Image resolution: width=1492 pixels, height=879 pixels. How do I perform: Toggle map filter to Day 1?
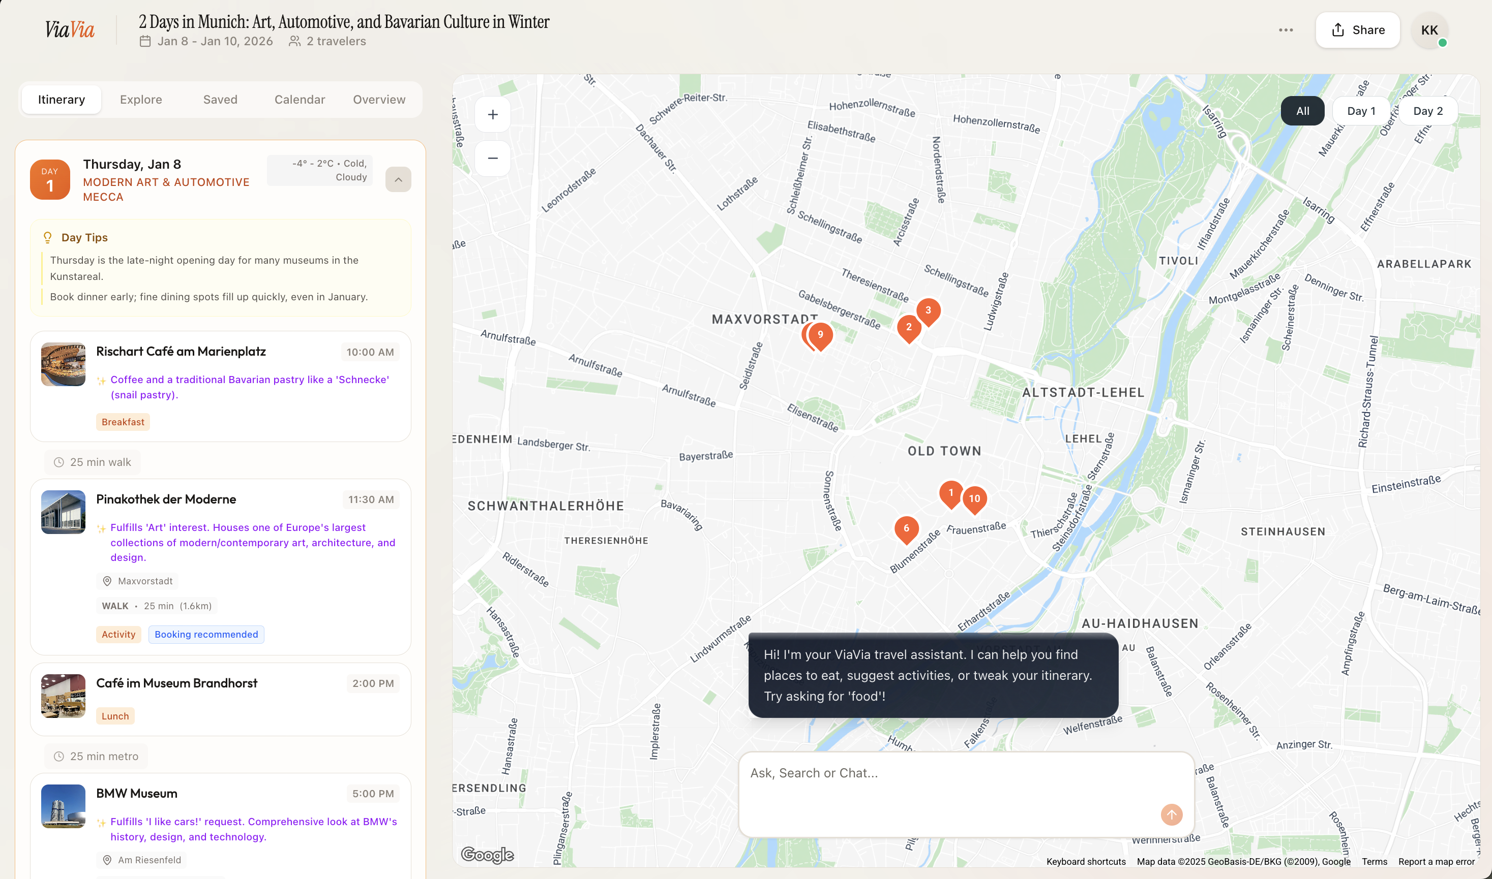(x=1360, y=111)
